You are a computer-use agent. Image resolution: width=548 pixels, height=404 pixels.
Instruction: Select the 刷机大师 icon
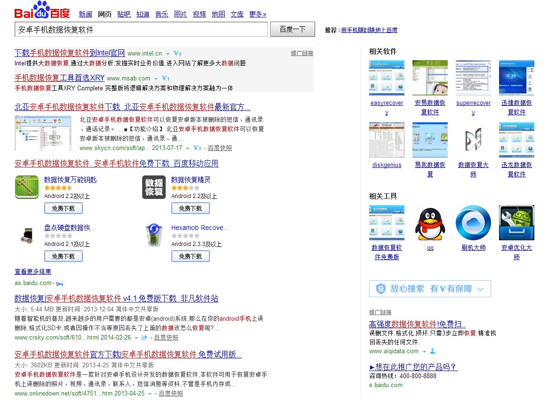(x=473, y=222)
